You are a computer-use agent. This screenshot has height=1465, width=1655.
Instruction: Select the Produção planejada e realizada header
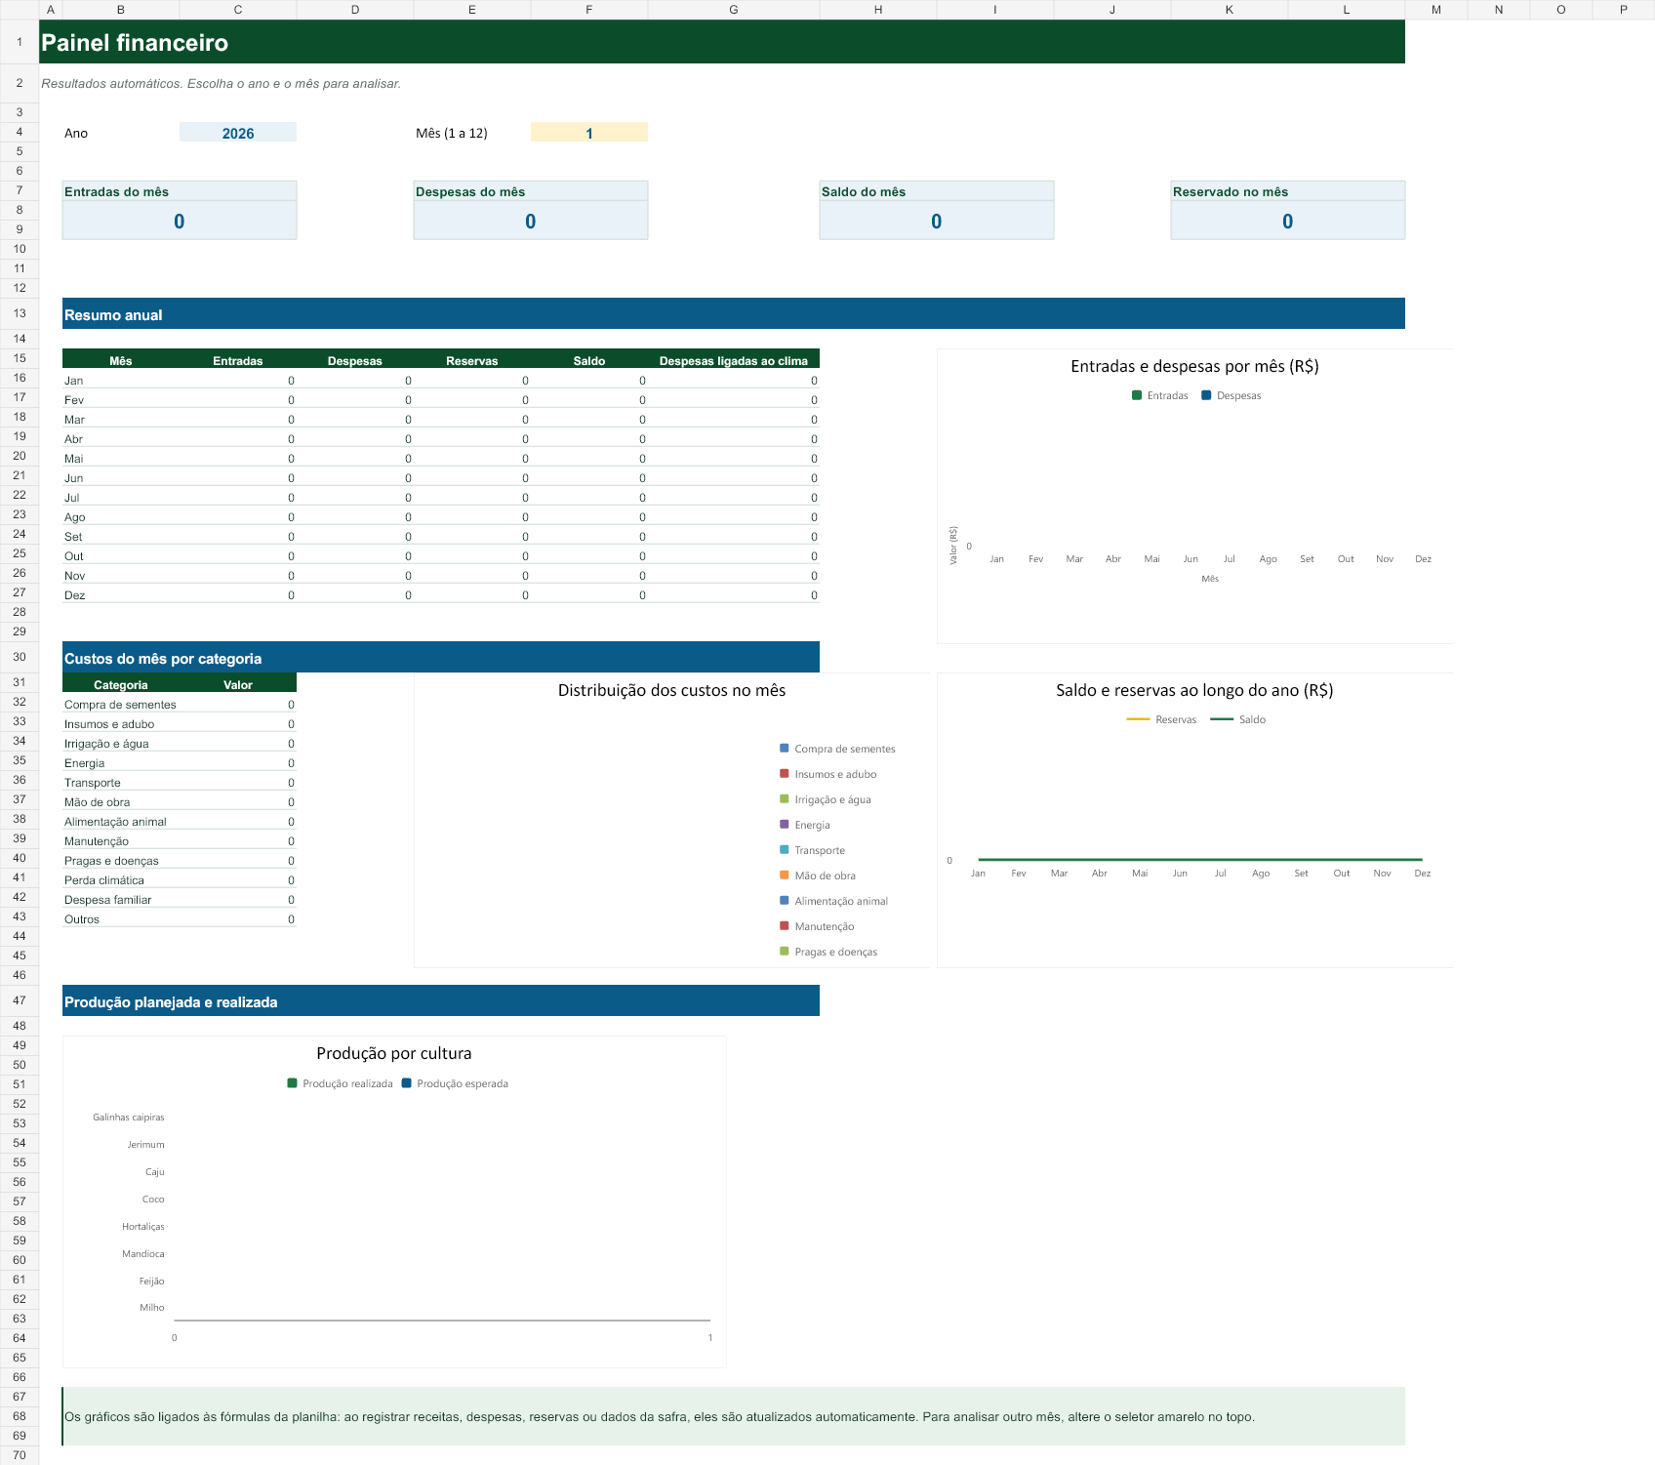pyautogui.click(x=441, y=1001)
